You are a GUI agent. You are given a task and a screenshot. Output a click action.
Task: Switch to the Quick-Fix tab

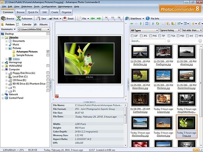coord(33,12)
